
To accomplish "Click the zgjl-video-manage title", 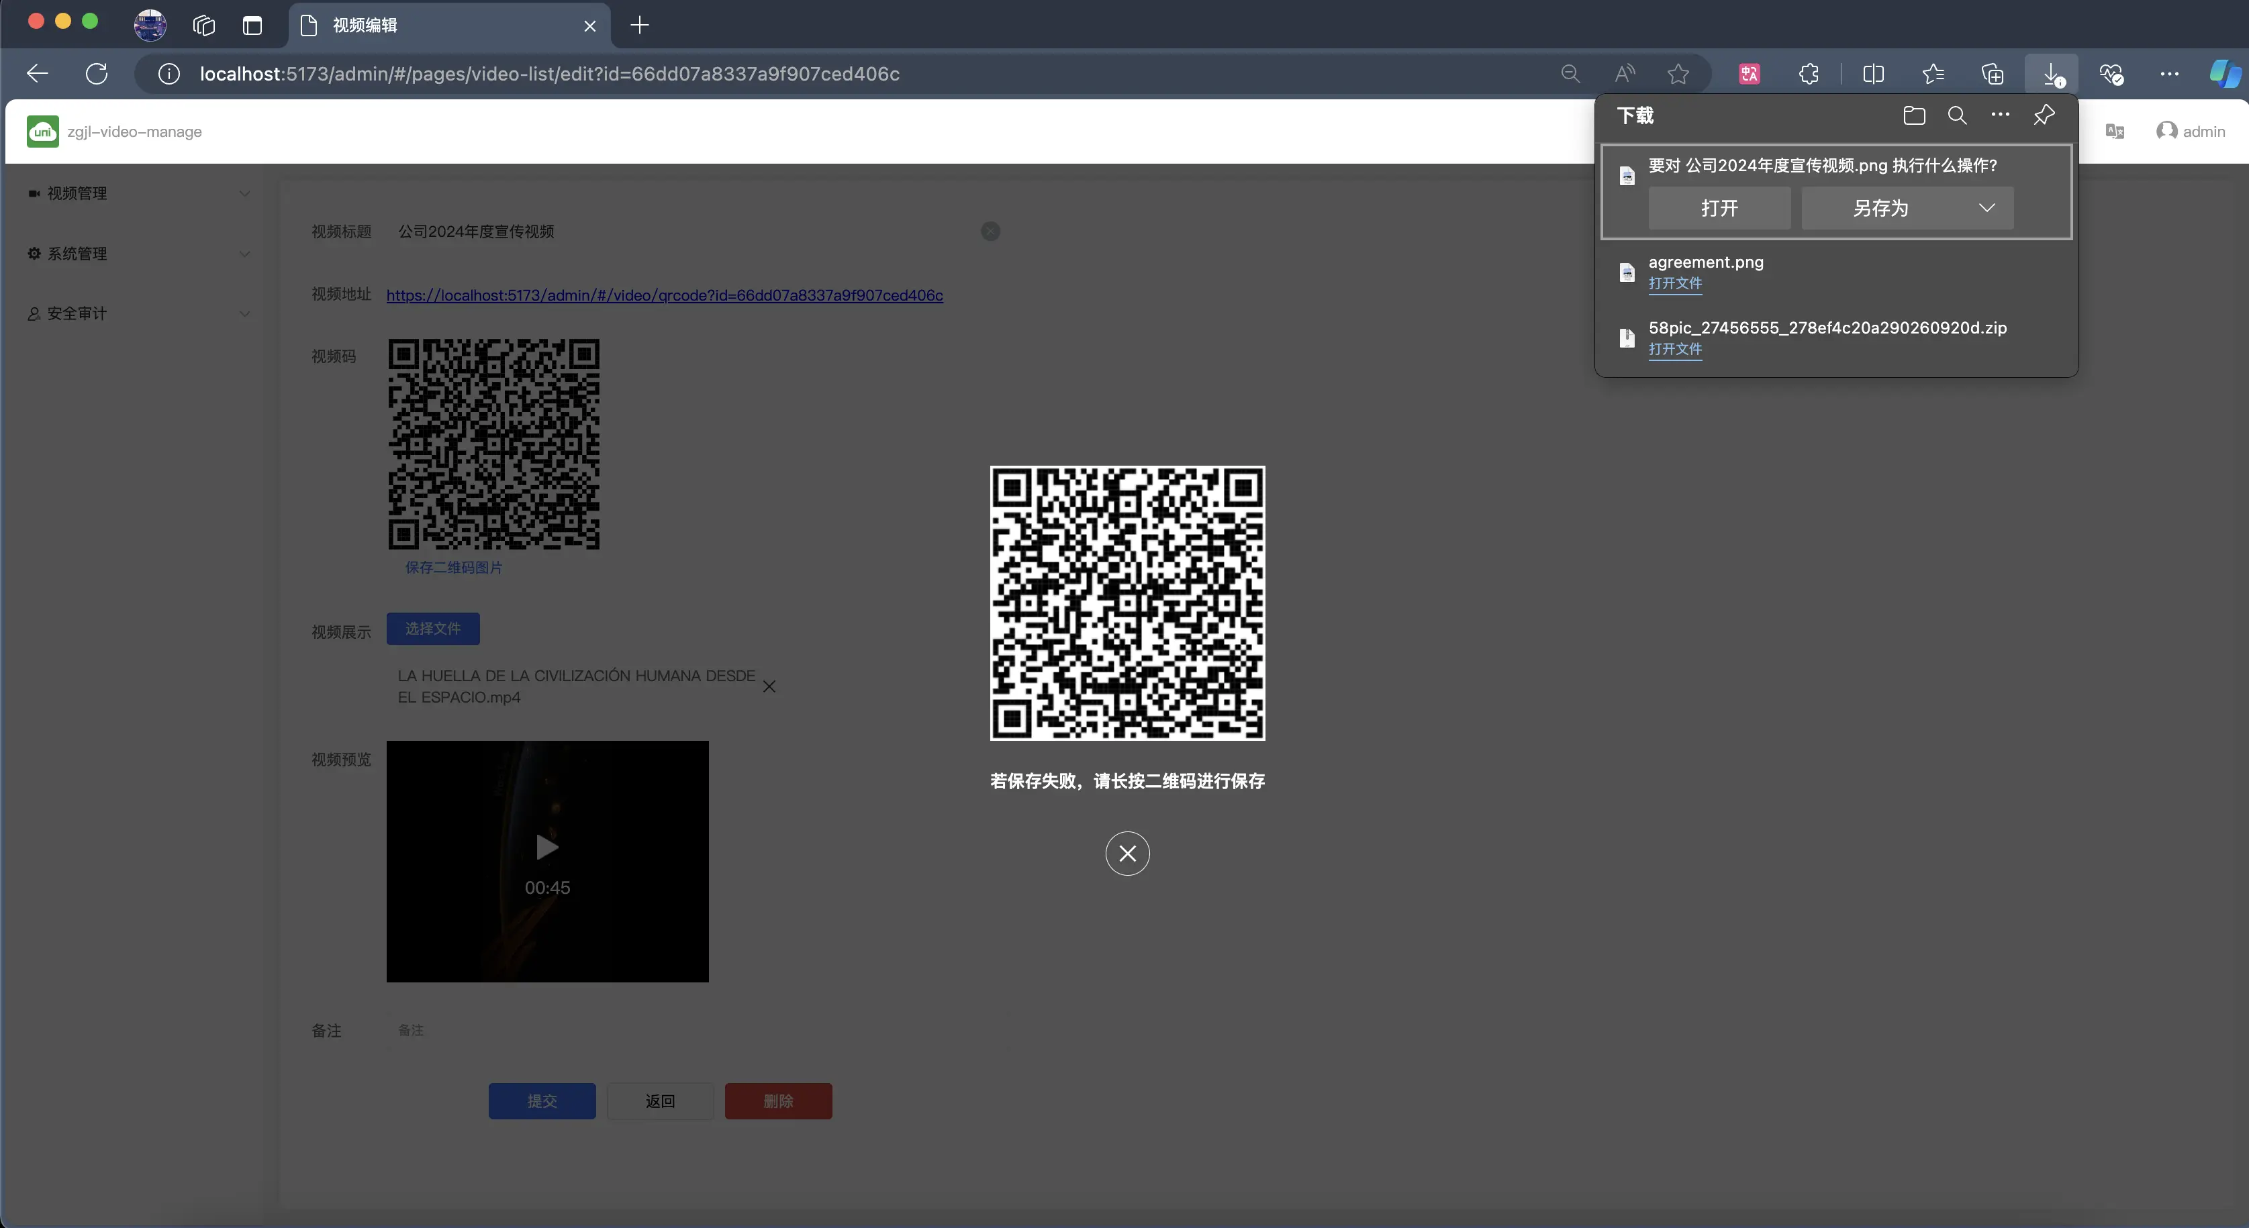I will 134,132.
